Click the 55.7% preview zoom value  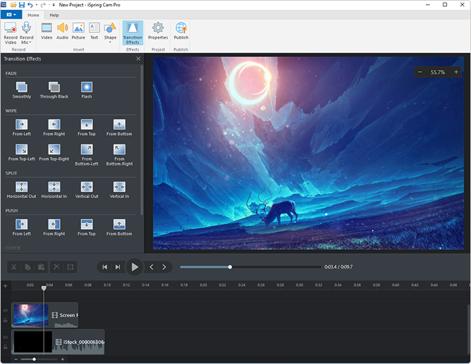click(x=437, y=73)
